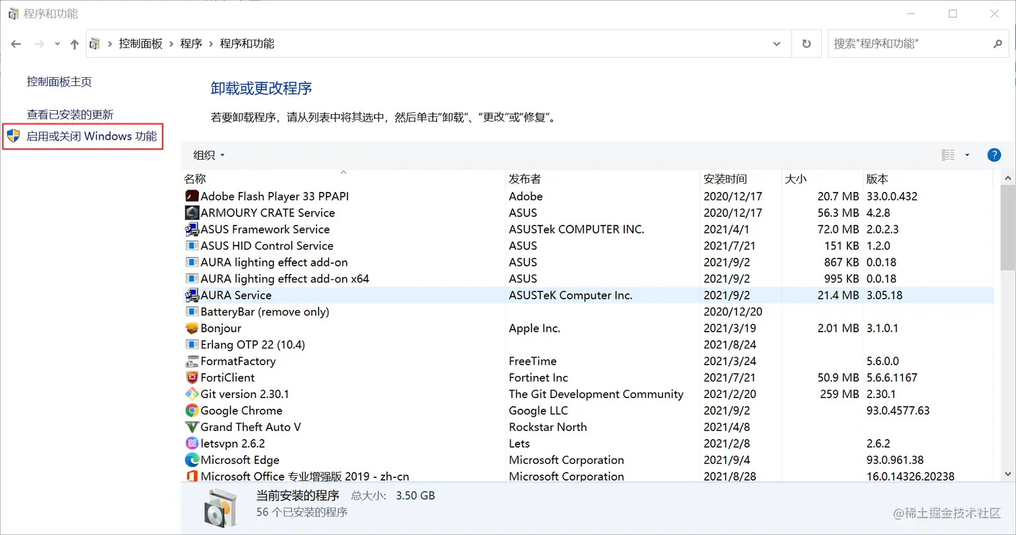Click 控制面板 in the breadcrumb path
Viewport: 1016px width, 535px height.
pos(140,44)
